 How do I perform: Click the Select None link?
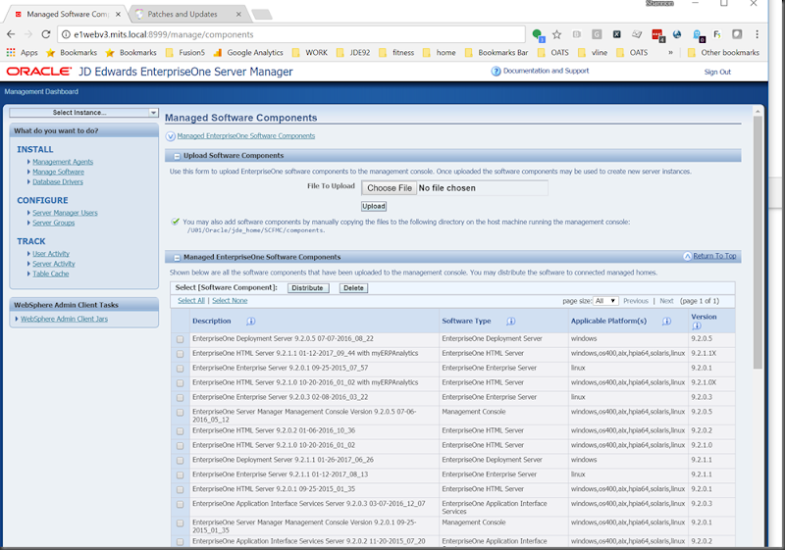[230, 301]
